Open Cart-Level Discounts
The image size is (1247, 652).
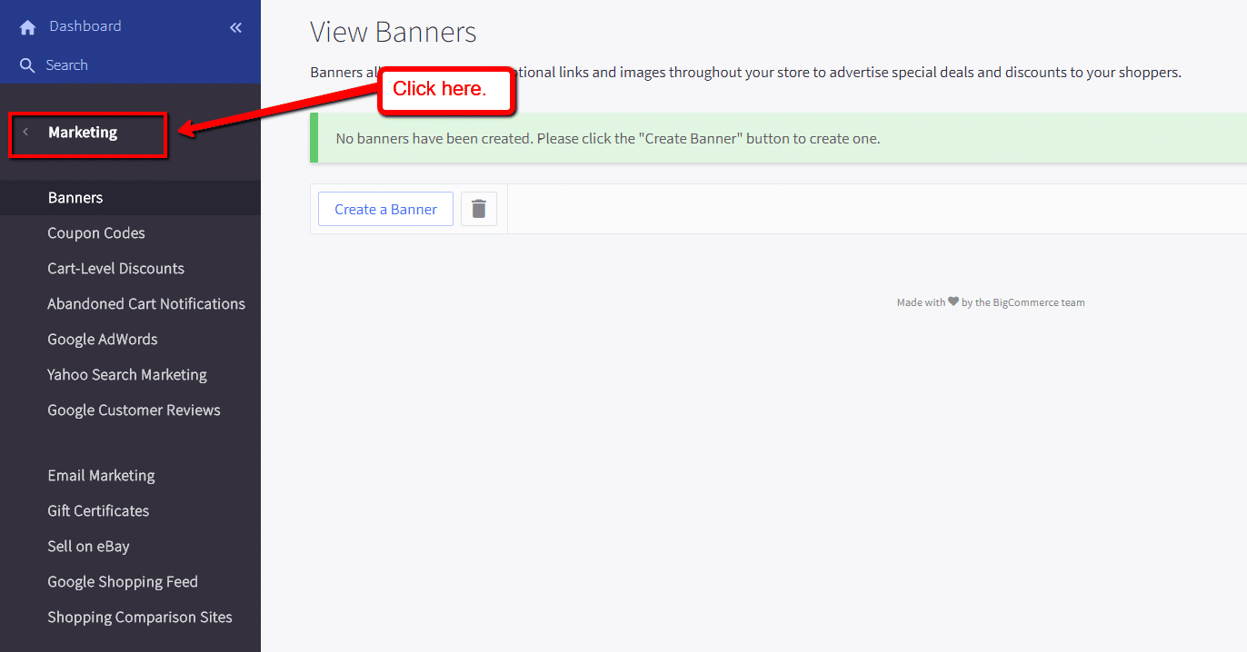(115, 268)
